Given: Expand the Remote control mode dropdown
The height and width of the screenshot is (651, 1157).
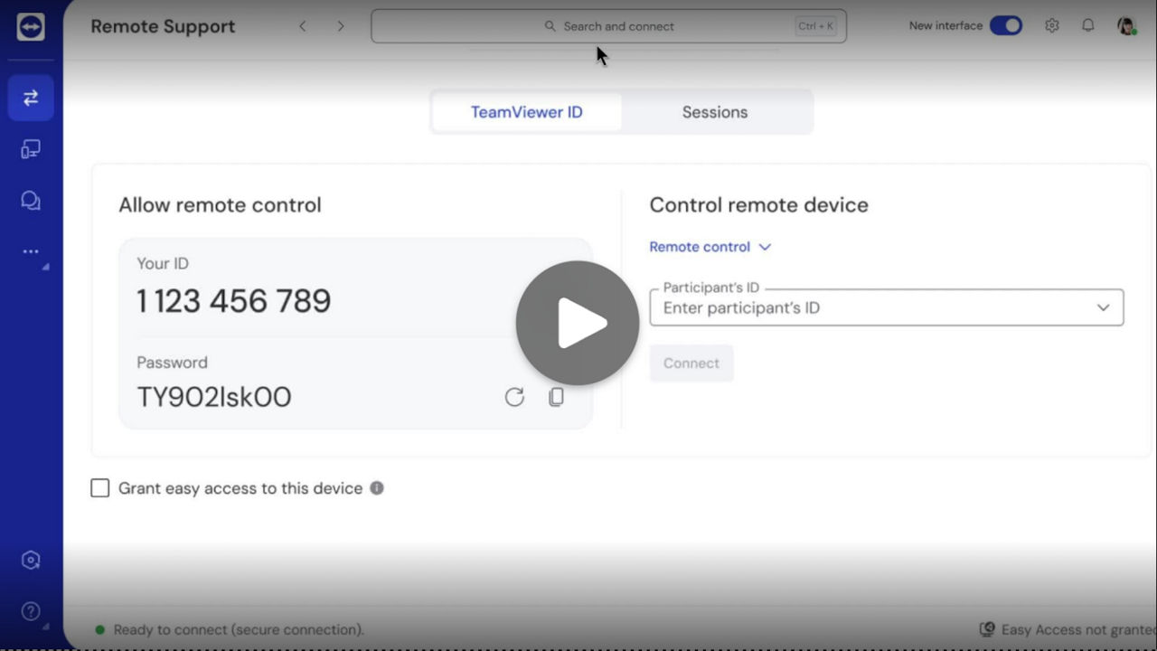Looking at the screenshot, I should click(x=710, y=247).
